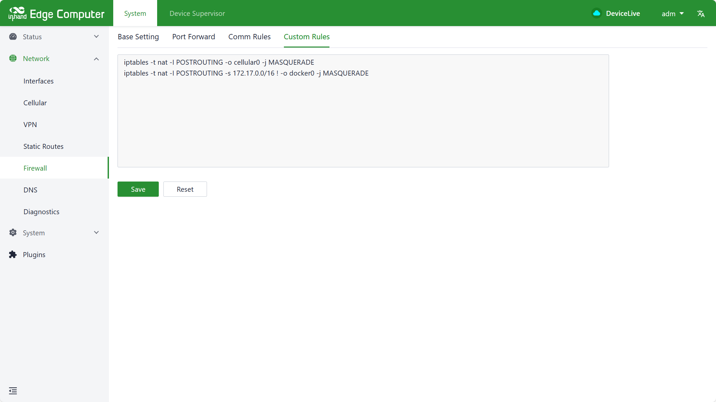Click the Network globe icon
The height and width of the screenshot is (402, 716).
click(13, 58)
